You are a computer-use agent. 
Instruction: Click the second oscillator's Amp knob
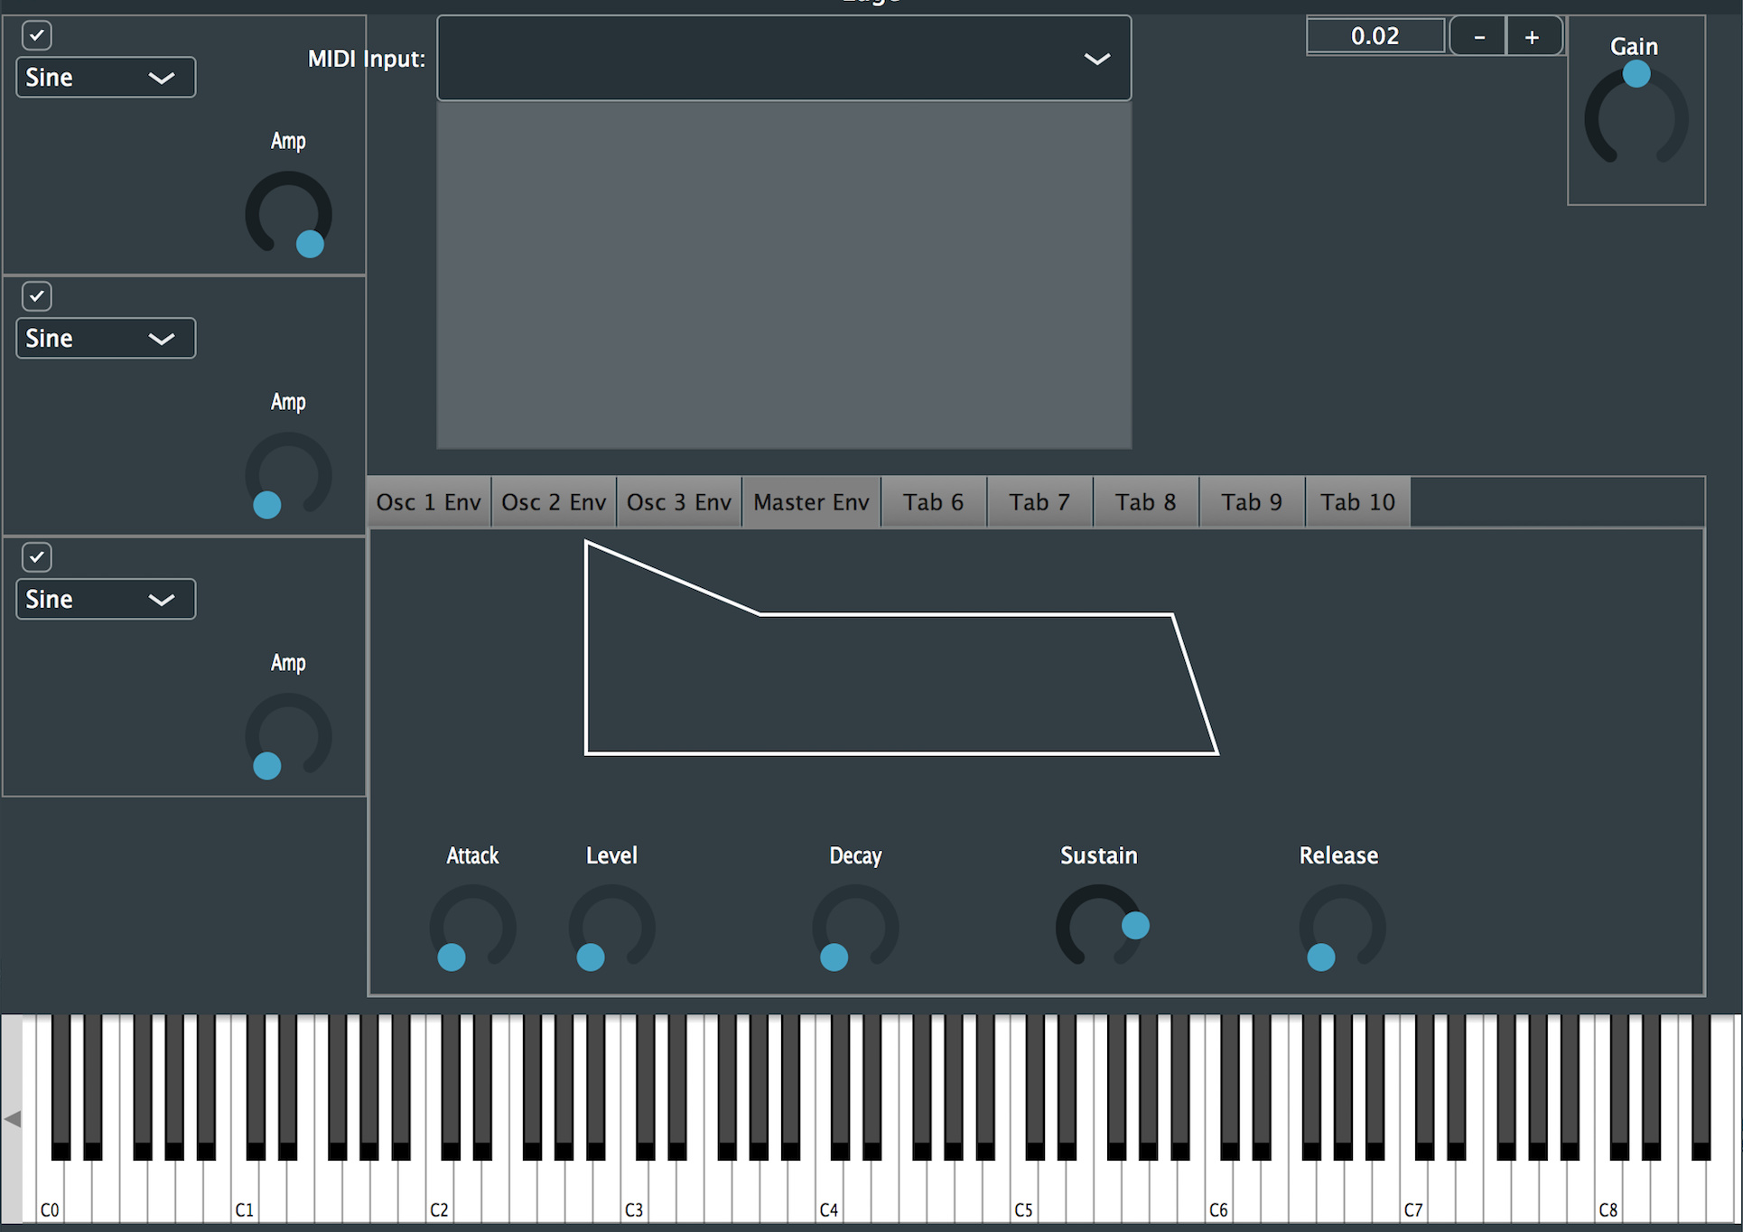(289, 475)
